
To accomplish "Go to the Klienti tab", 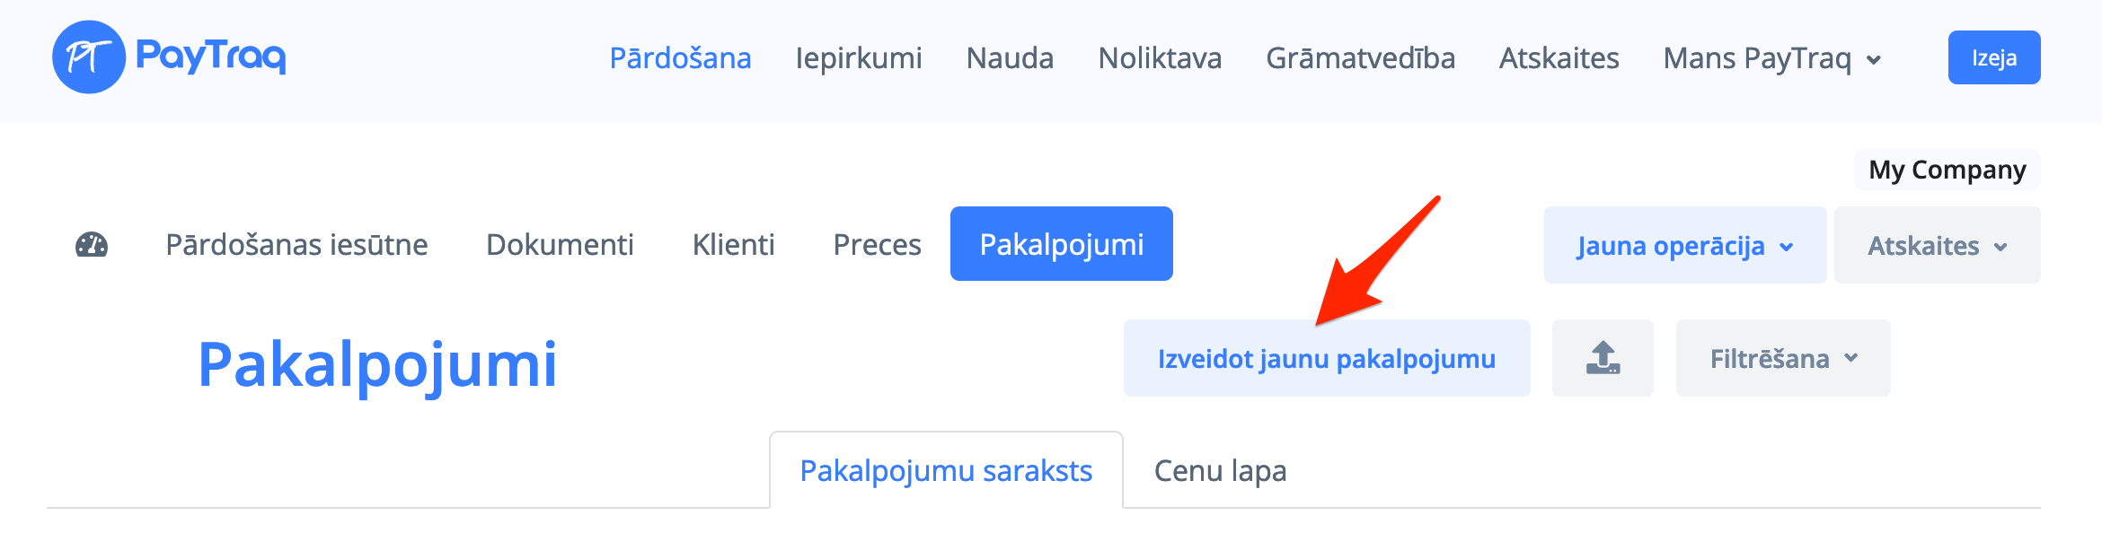I will [x=733, y=245].
